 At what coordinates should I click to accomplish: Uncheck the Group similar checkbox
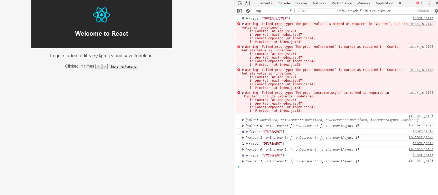367,11
